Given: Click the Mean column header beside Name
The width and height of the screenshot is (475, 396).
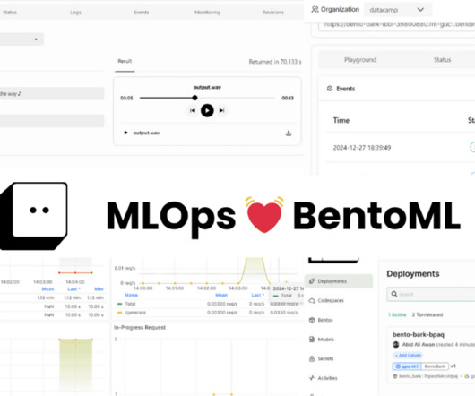Looking at the screenshot, I should click(x=221, y=295).
